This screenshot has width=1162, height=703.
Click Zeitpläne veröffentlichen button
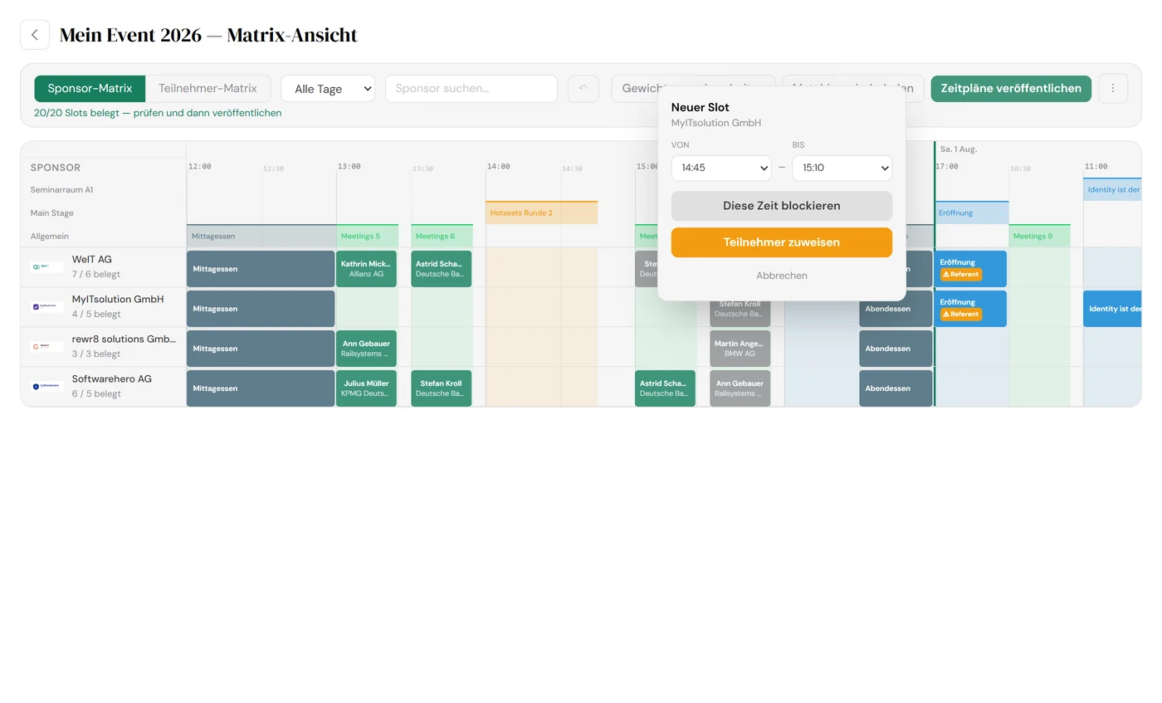1011,89
